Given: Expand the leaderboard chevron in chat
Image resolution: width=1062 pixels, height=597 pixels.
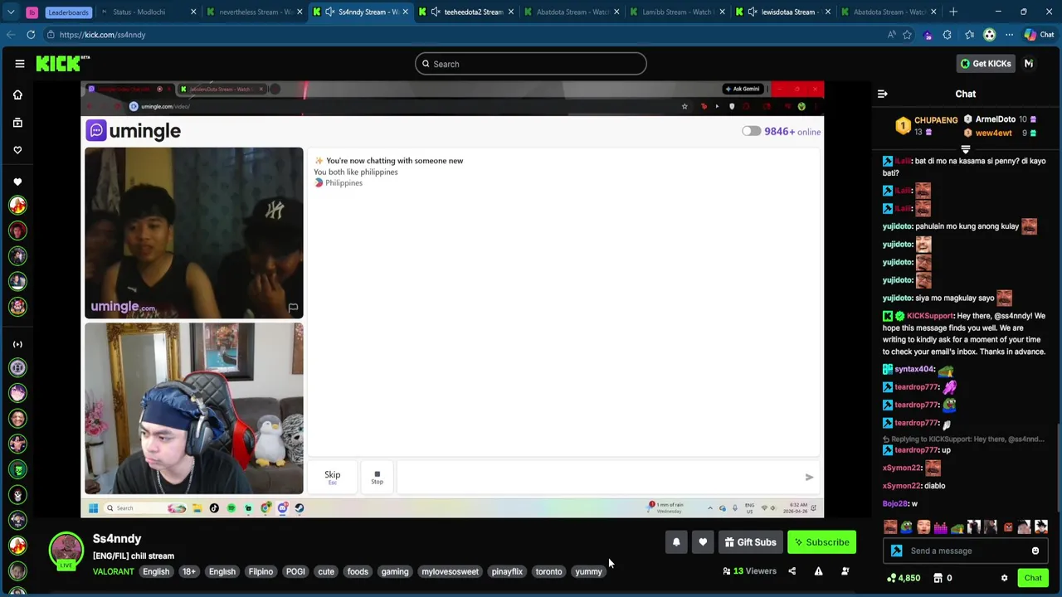Looking at the screenshot, I should (x=965, y=150).
